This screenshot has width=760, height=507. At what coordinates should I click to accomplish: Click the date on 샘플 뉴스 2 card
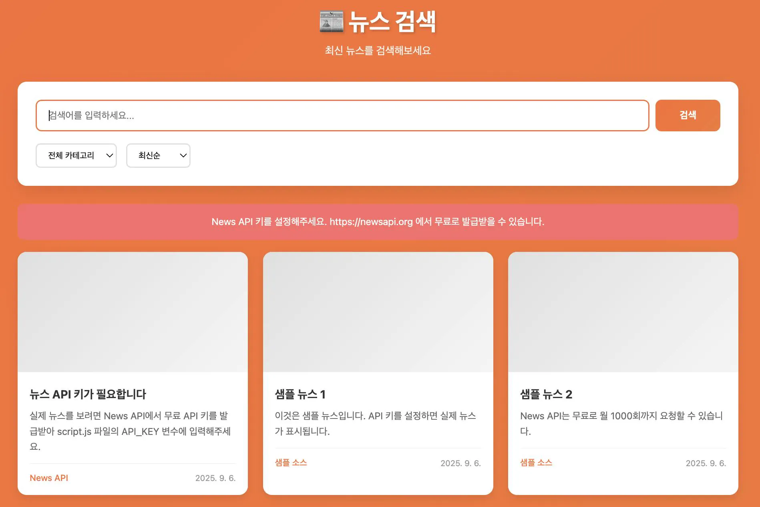[706, 463]
